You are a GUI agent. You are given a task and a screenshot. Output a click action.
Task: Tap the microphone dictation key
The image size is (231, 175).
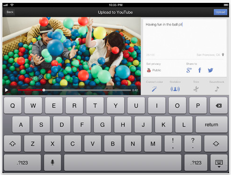click(52, 163)
